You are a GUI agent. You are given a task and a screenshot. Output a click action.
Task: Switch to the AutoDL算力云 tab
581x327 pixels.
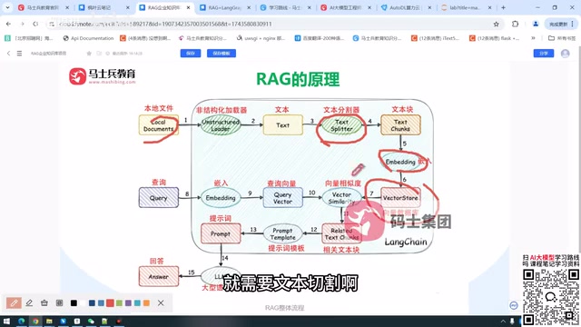click(x=406, y=7)
